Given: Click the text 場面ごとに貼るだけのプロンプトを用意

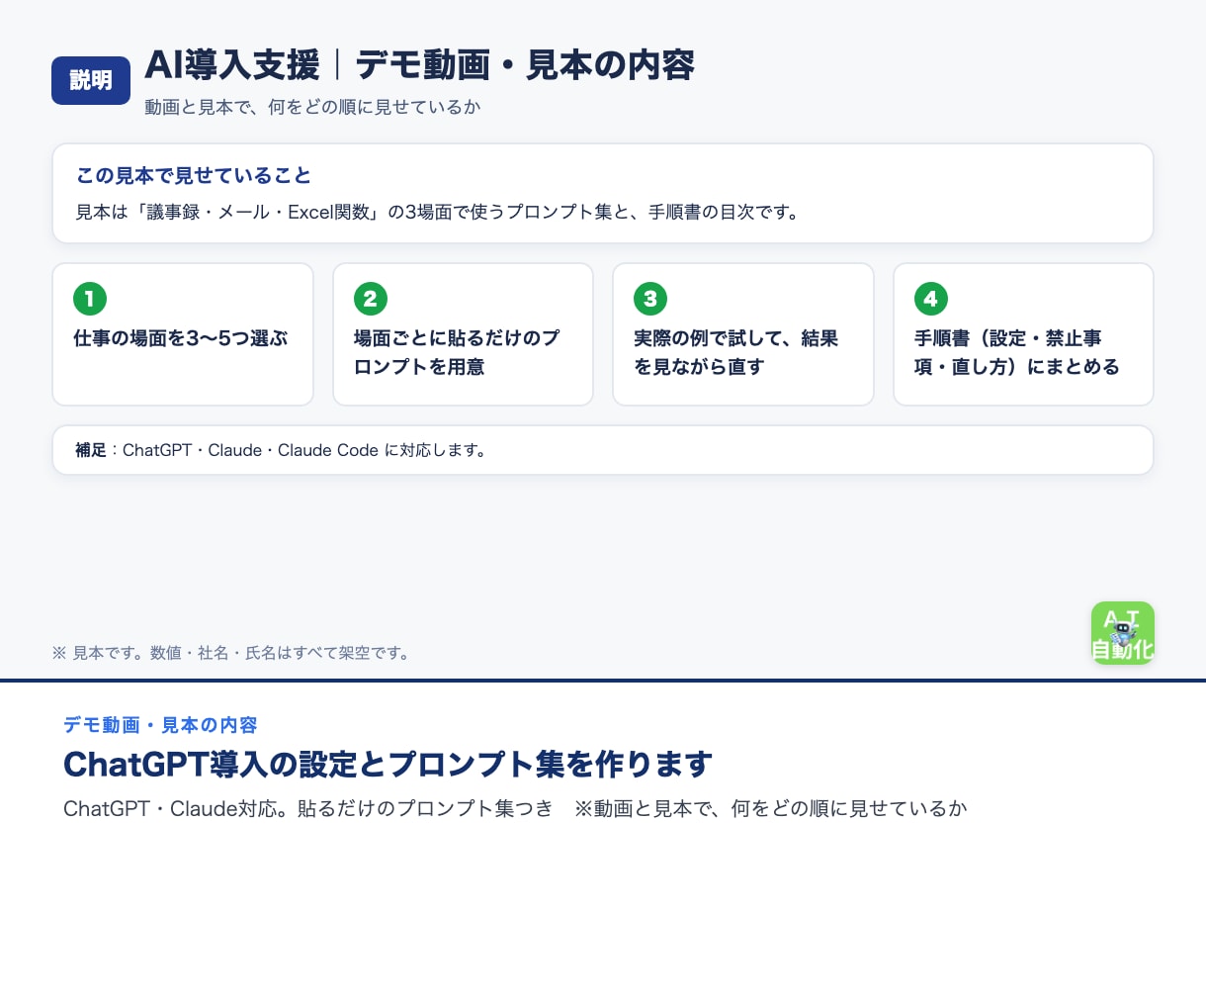Looking at the screenshot, I should (457, 352).
